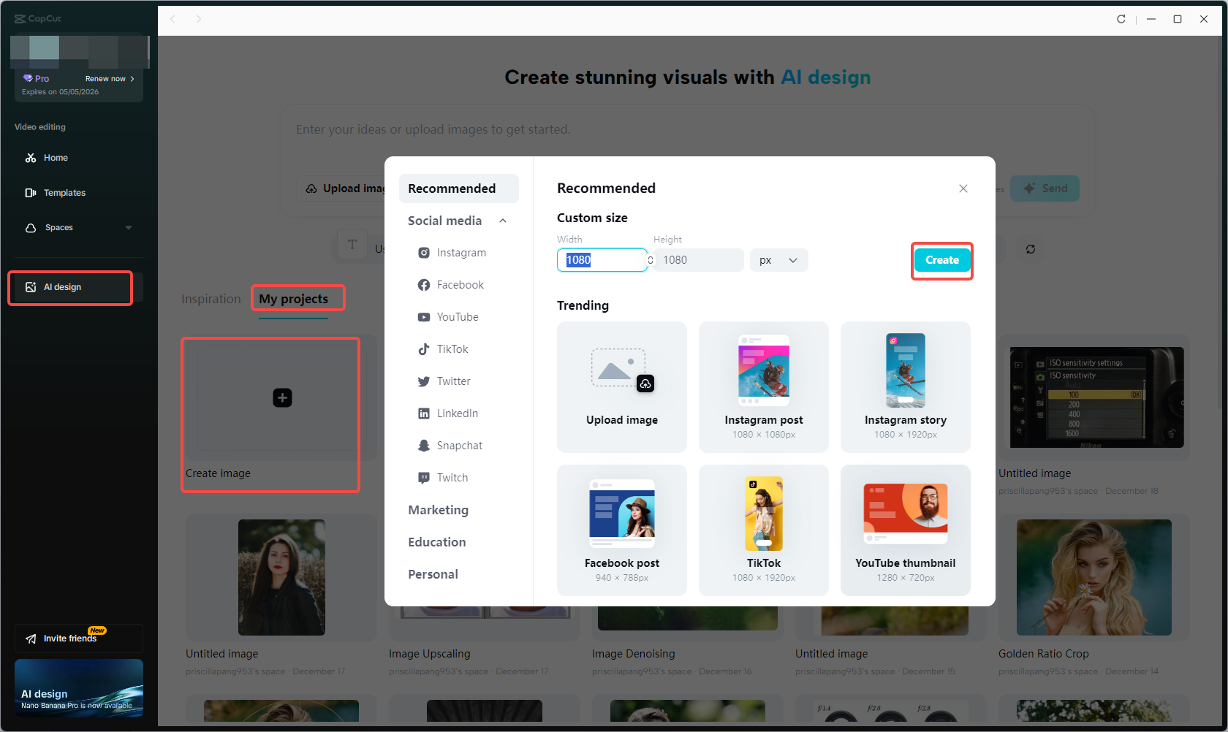Click Create to make custom size canvas
Viewport: 1228px width, 732px height.
[941, 259]
